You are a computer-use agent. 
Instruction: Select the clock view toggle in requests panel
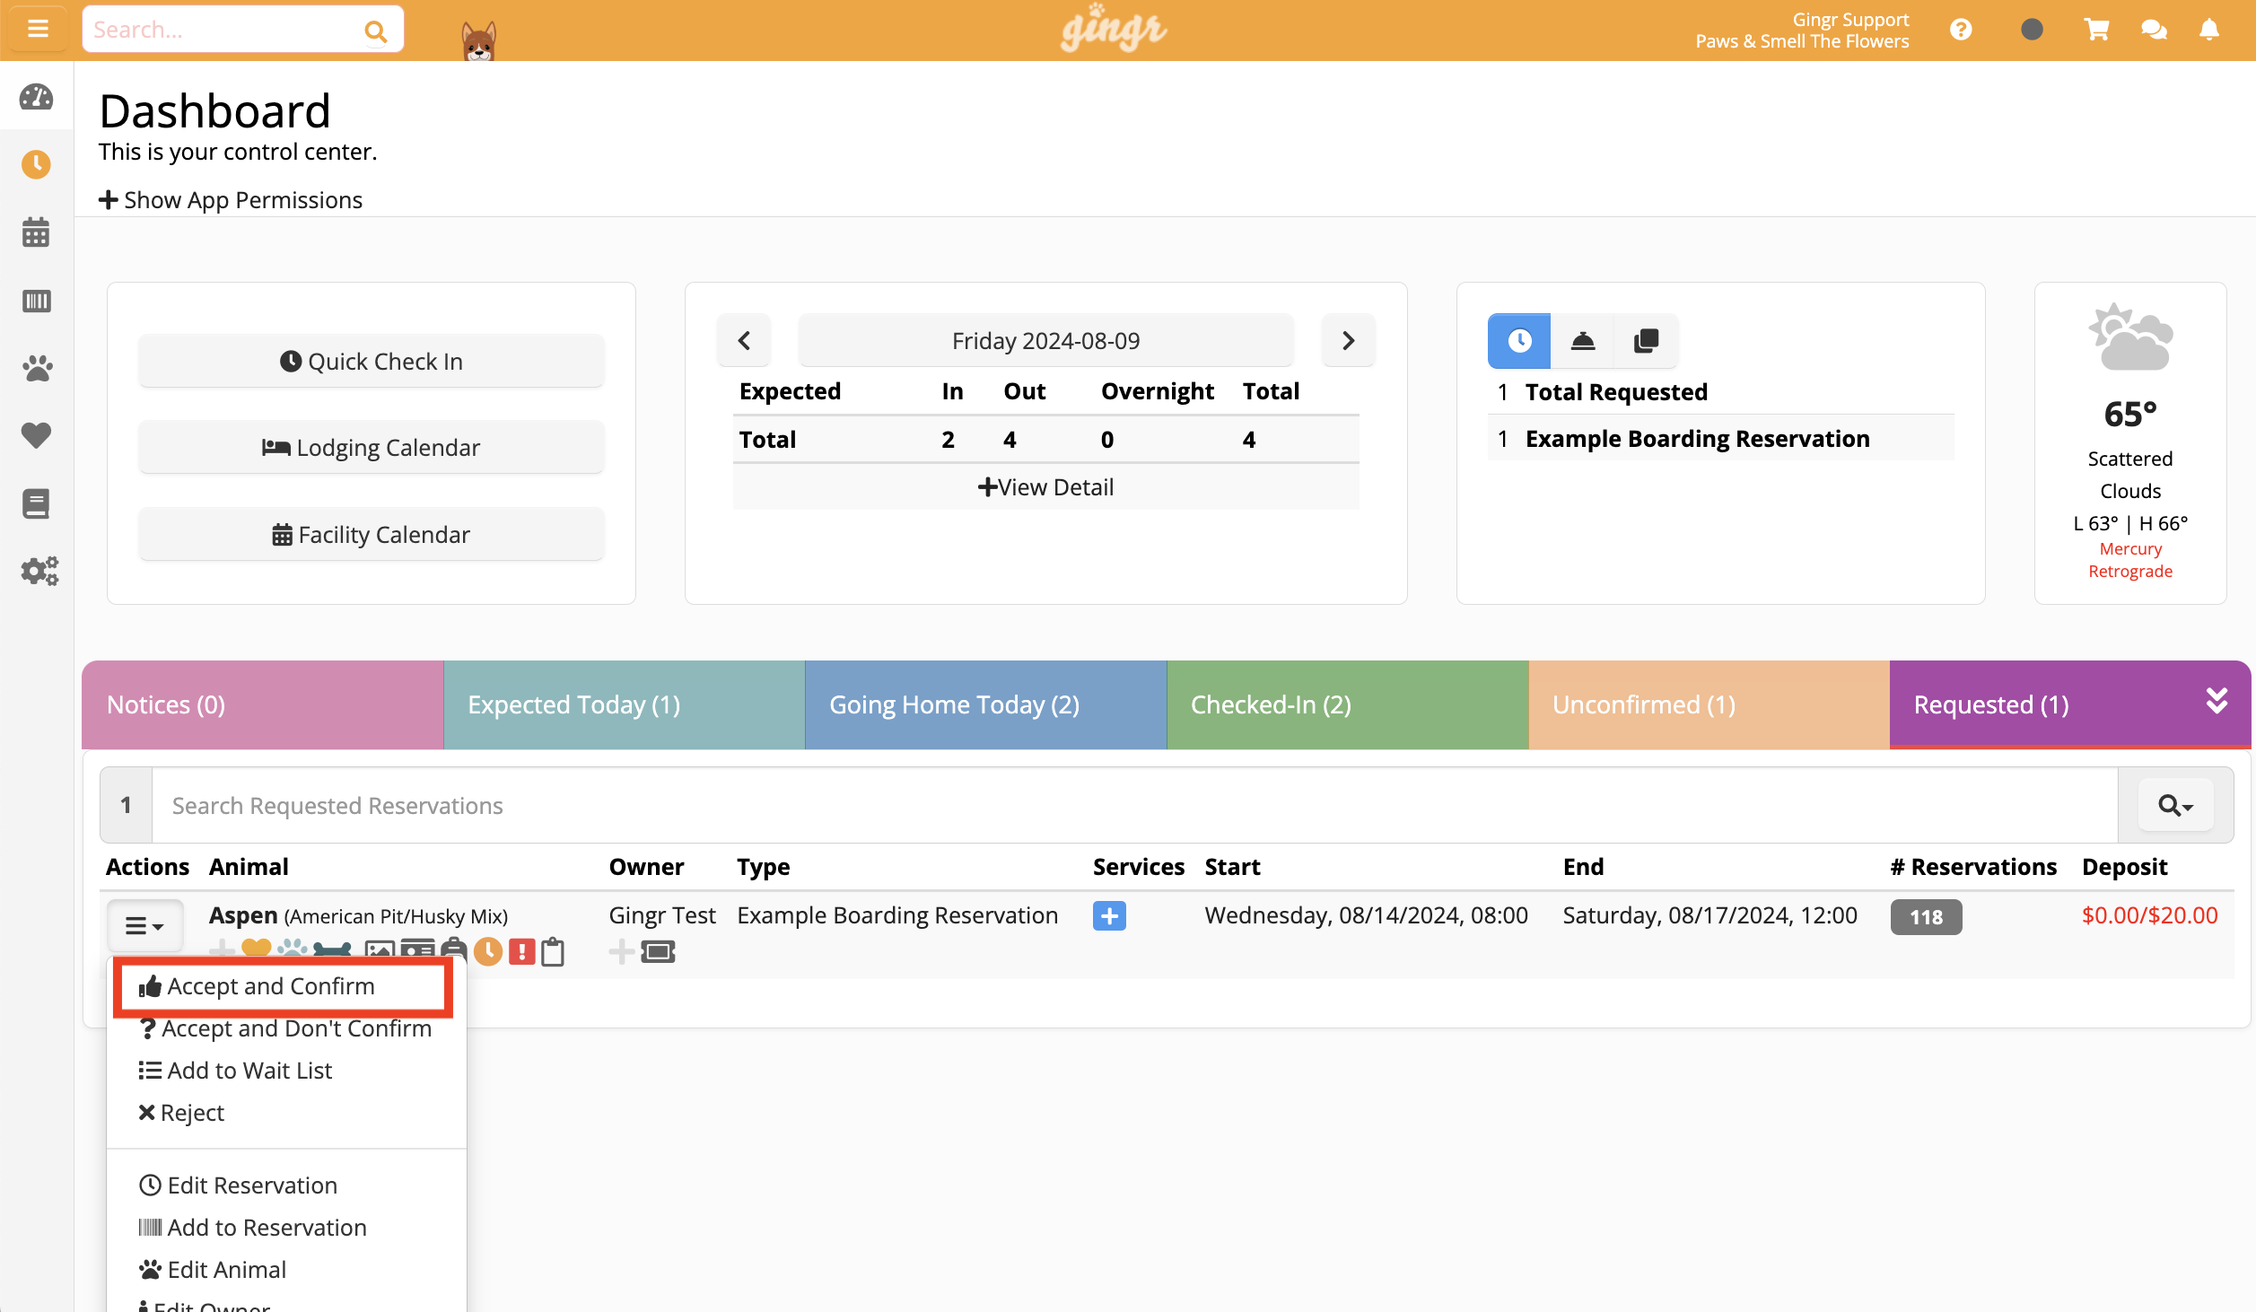tap(1519, 341)
